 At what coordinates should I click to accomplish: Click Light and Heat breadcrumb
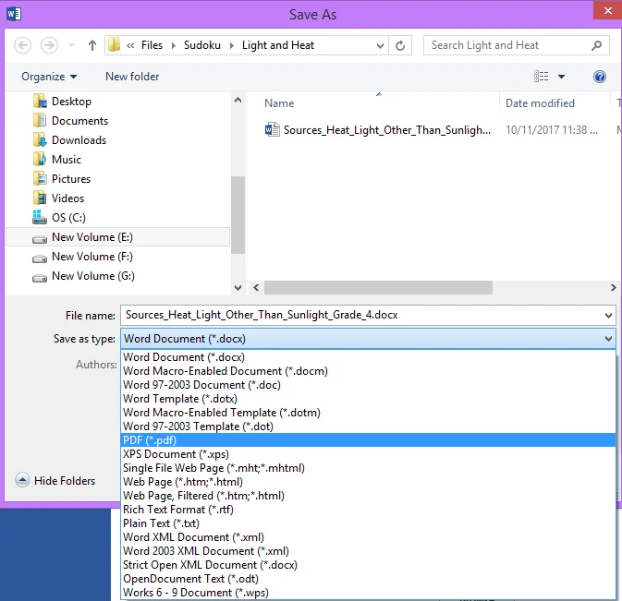coord(278,45)
